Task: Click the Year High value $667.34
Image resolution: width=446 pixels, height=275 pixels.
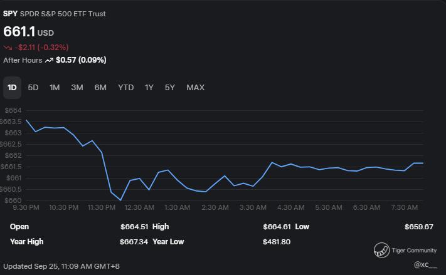Action: coord(134,241)
